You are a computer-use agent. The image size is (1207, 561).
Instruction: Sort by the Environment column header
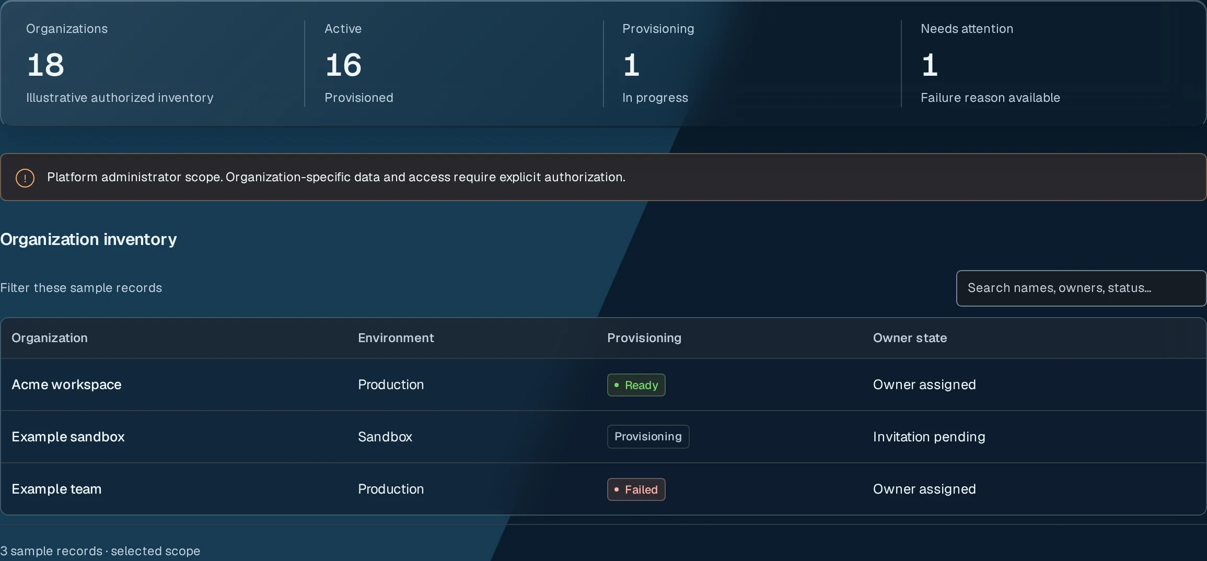click(x=396, y=338)
